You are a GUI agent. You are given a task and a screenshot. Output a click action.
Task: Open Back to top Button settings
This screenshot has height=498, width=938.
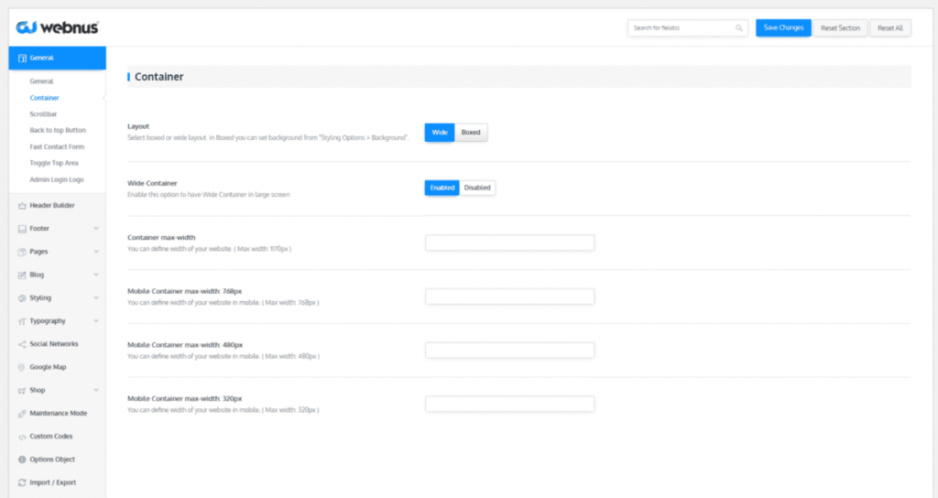click(x=58, y=130)
